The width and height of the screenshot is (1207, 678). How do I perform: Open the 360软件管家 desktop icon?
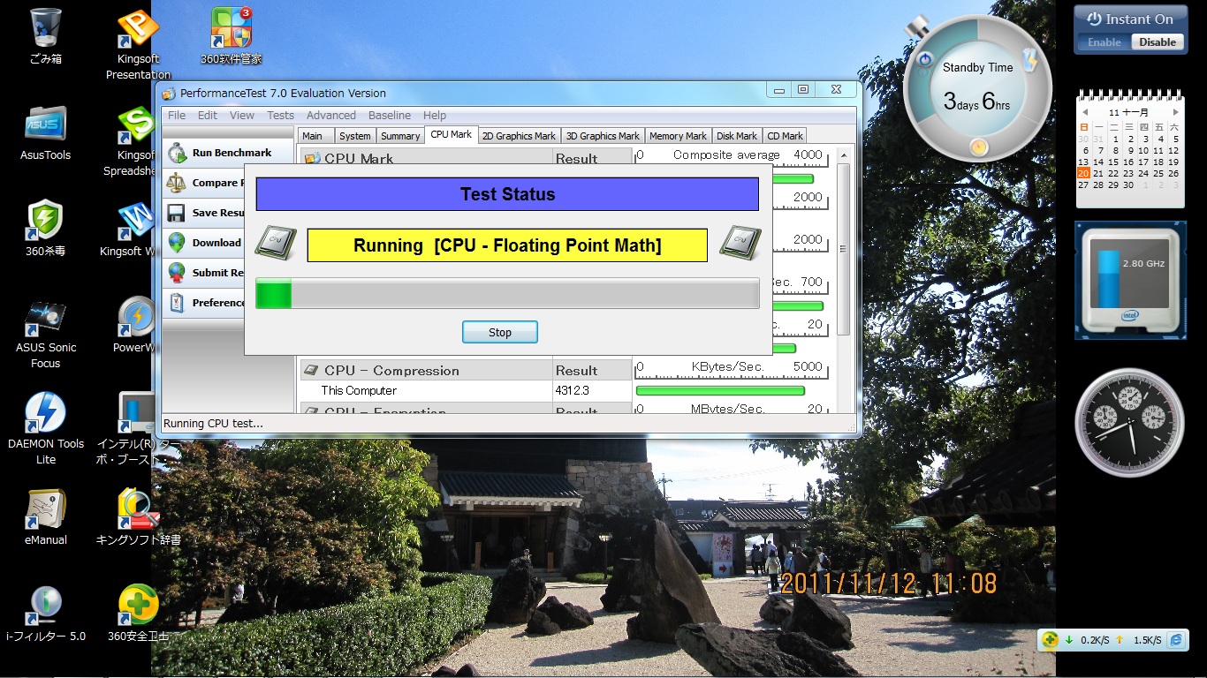pos(232,36)
